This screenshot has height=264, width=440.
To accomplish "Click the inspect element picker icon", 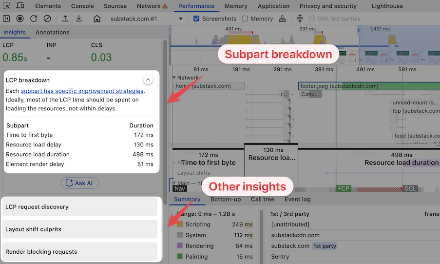I will click(x=6, y=6).
